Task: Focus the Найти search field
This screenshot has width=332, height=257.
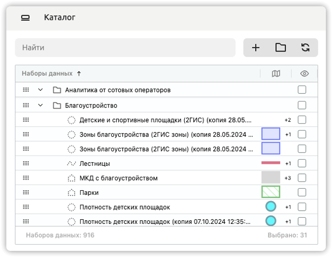Action: point(125,47)
